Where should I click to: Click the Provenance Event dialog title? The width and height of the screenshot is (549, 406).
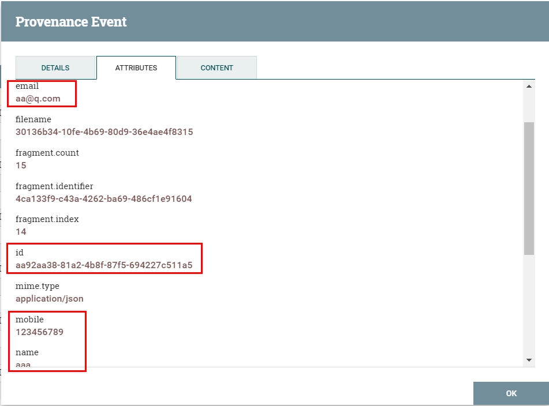click(x=71, y=22)
